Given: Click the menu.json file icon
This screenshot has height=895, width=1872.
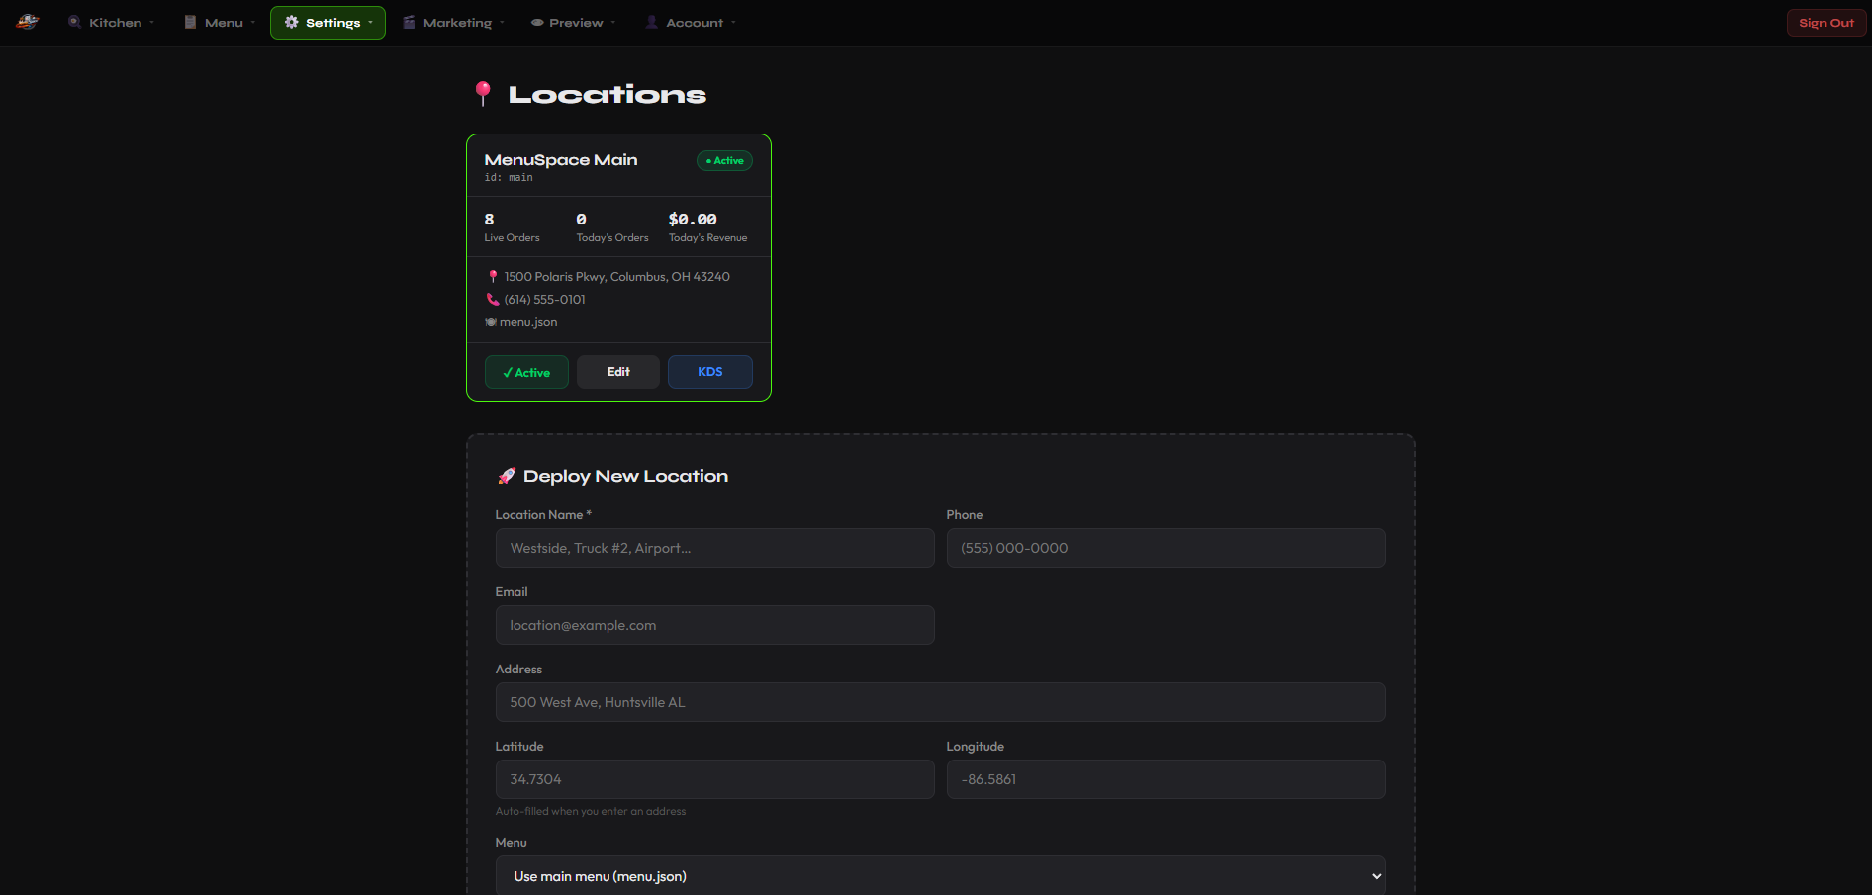Looking at the screenshot, I should (491, 322).
